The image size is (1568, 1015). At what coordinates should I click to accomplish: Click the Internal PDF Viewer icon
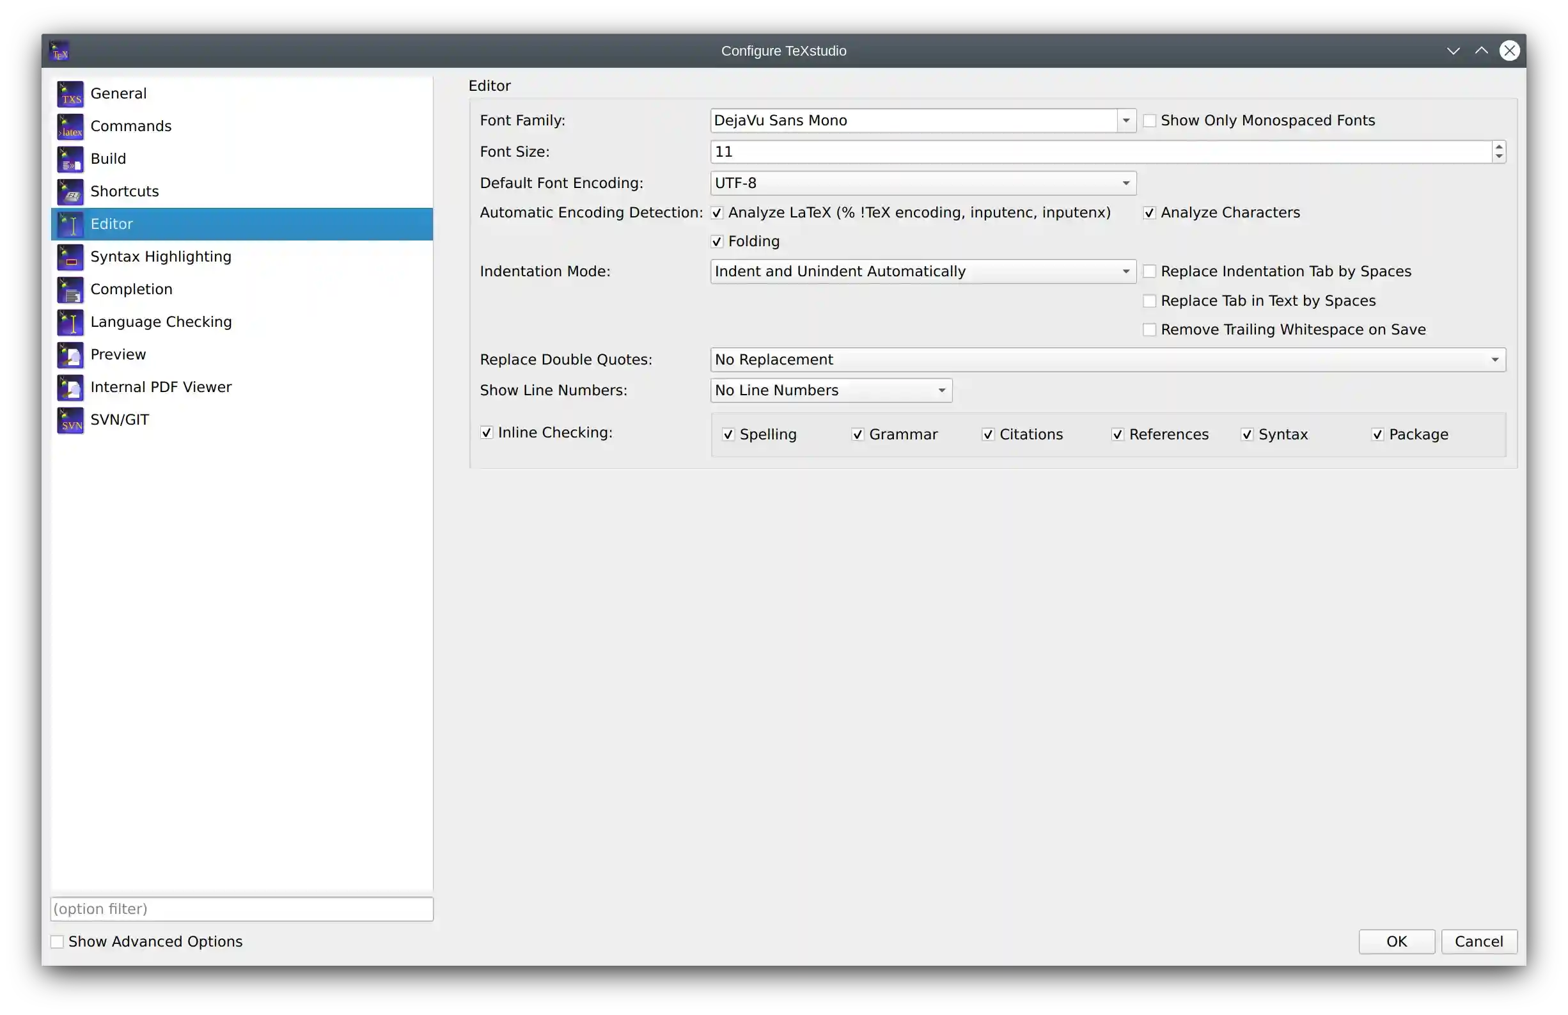(x=70, y=387)
